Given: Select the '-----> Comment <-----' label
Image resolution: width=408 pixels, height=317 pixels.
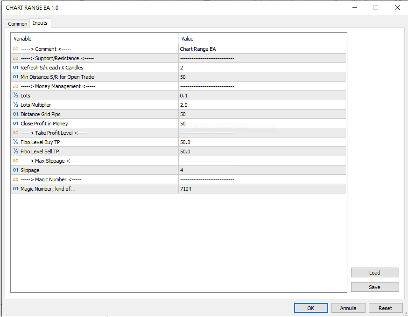Looking at the screenshot, I should point(46,49).
